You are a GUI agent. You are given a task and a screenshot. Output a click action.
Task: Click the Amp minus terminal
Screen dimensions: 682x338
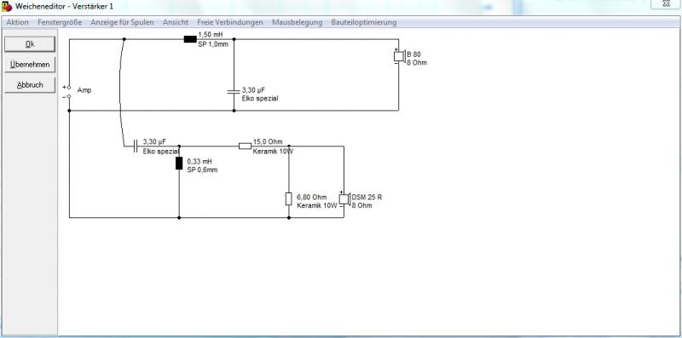point(69,96)
